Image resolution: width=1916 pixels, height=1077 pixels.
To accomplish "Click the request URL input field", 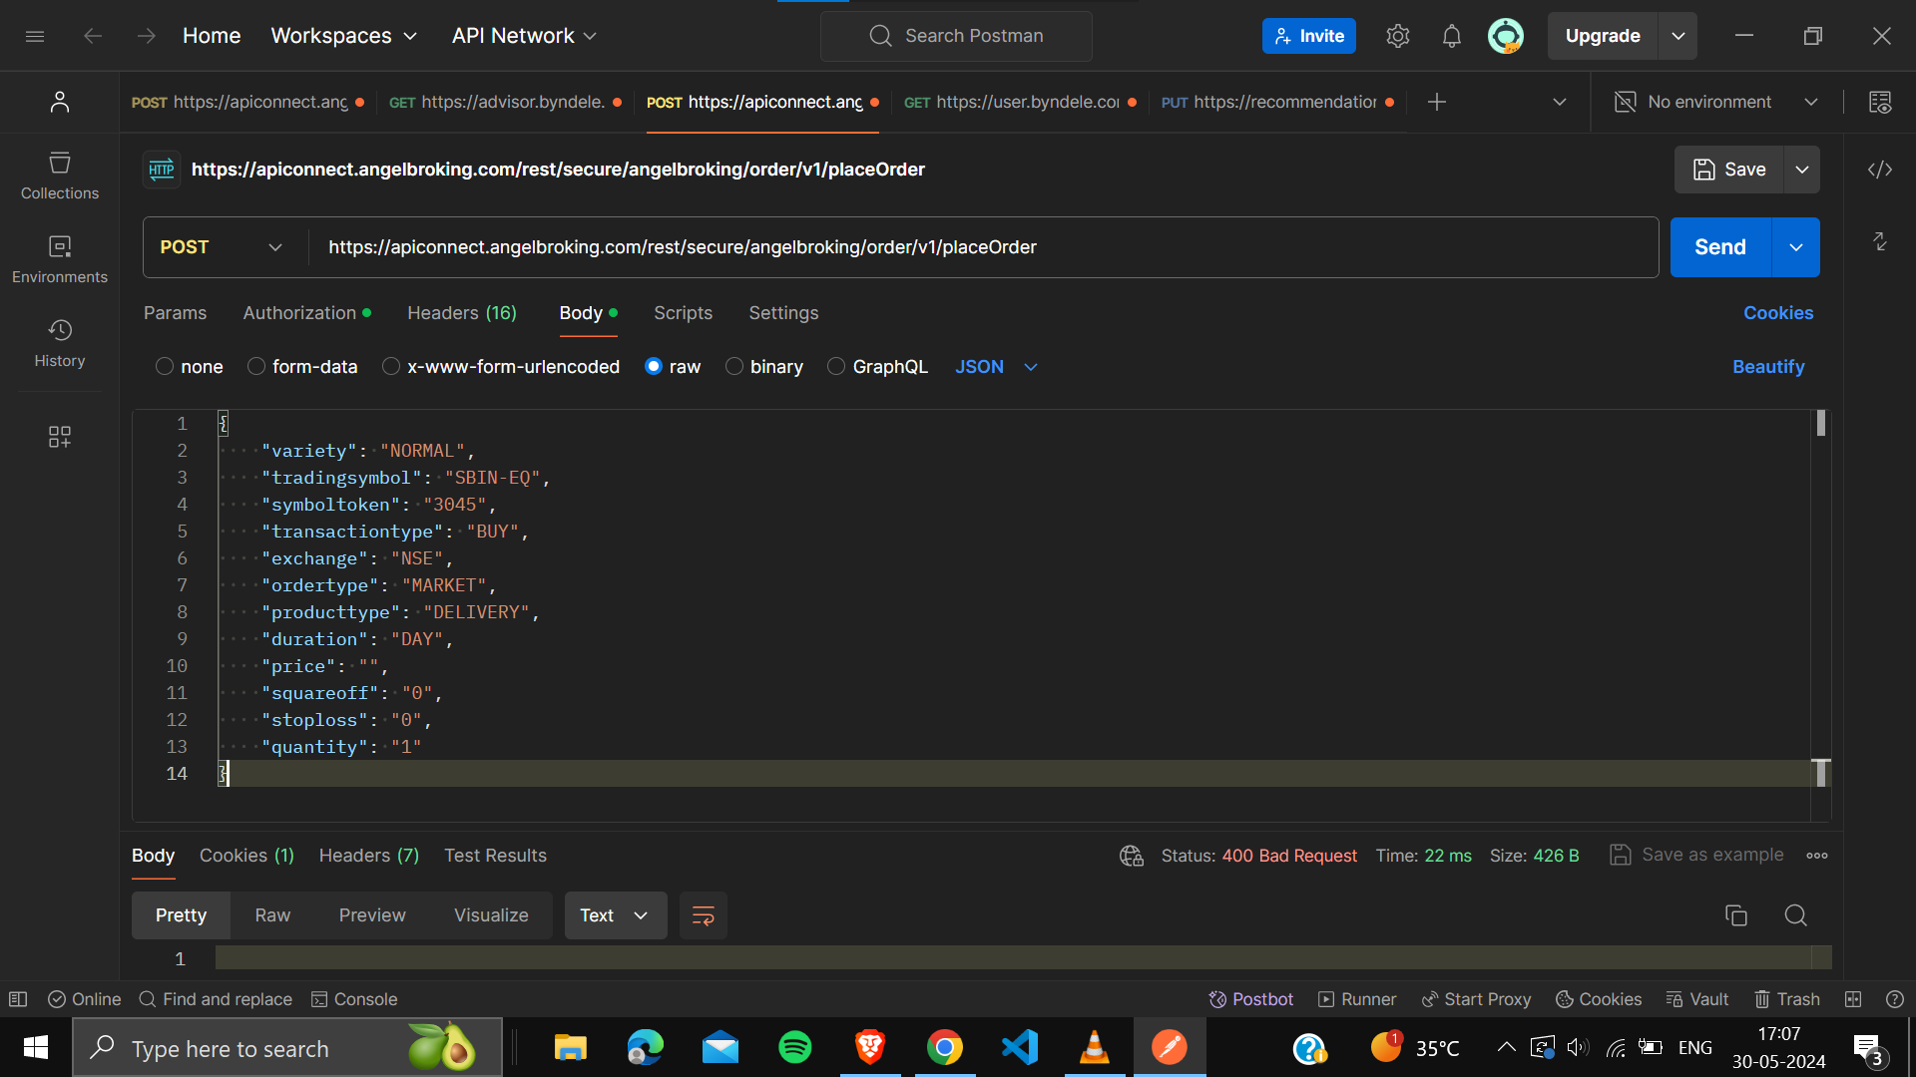I will tap(983, 247).
